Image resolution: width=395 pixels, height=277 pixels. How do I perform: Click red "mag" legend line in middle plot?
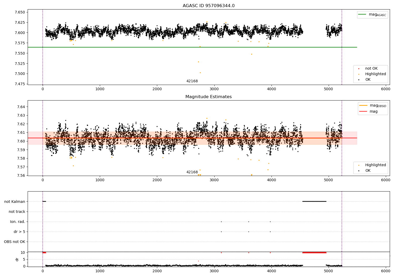363,111
